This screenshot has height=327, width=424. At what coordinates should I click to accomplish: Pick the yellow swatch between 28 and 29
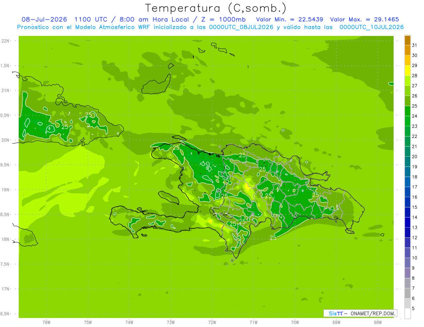pos(408,71)
